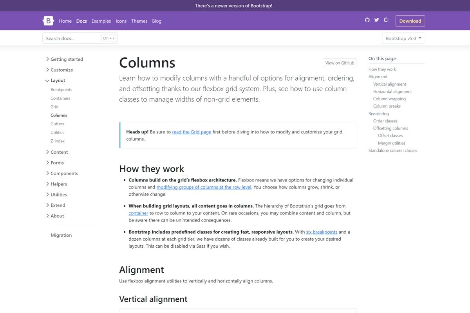
Task: Jump to Column wrapping in page contents
Action: 389,99
